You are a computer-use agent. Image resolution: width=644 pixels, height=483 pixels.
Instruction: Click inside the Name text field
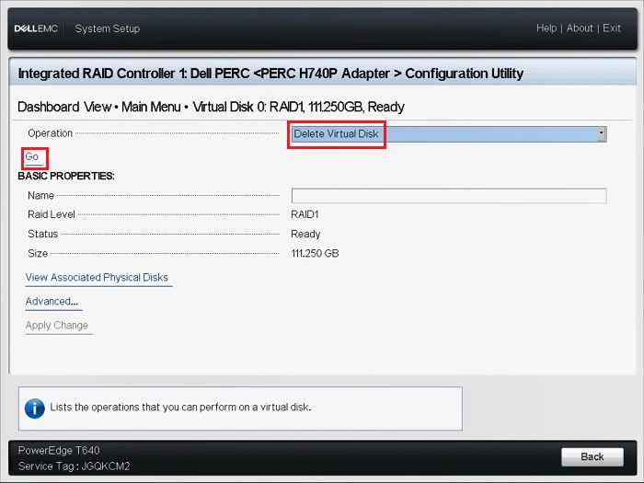coord(449,195)
